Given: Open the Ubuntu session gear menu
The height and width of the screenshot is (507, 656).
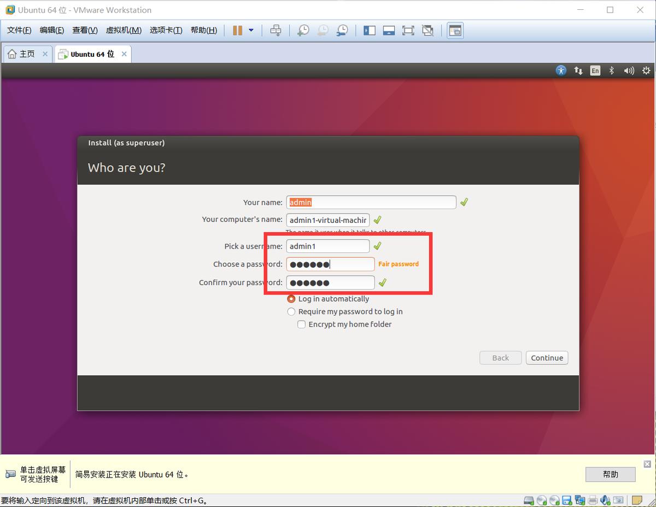Looking at the screenshot, I should click(646, 70).
